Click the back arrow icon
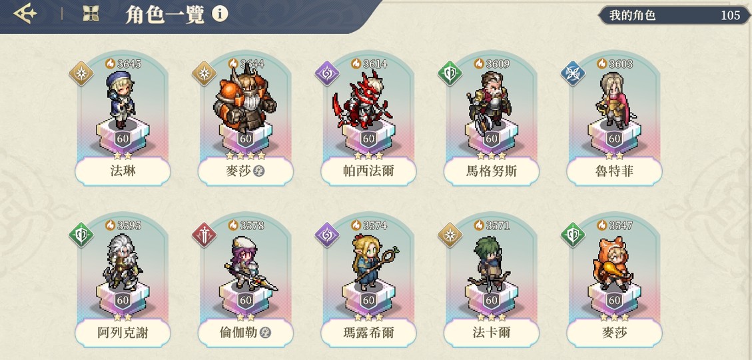 pyautogui.click(x=25, y=14)
